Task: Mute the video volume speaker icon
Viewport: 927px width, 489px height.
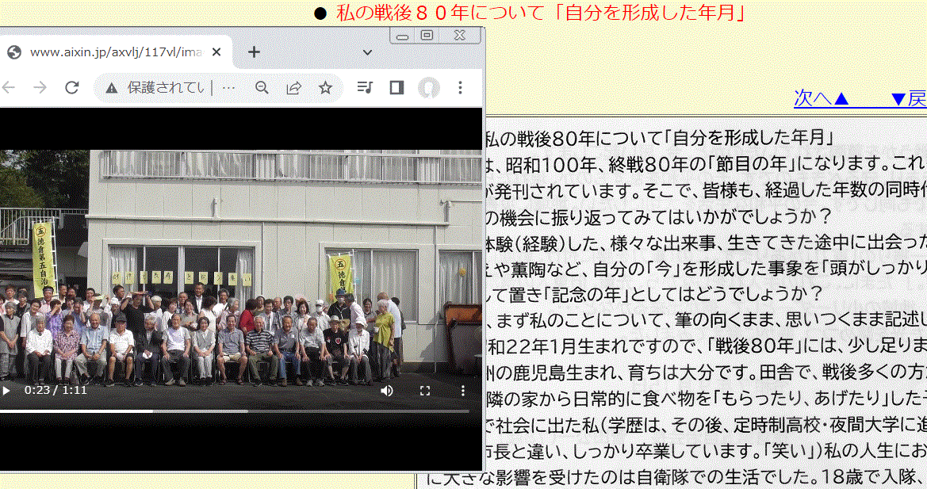Action: click(x=387, y=391)
